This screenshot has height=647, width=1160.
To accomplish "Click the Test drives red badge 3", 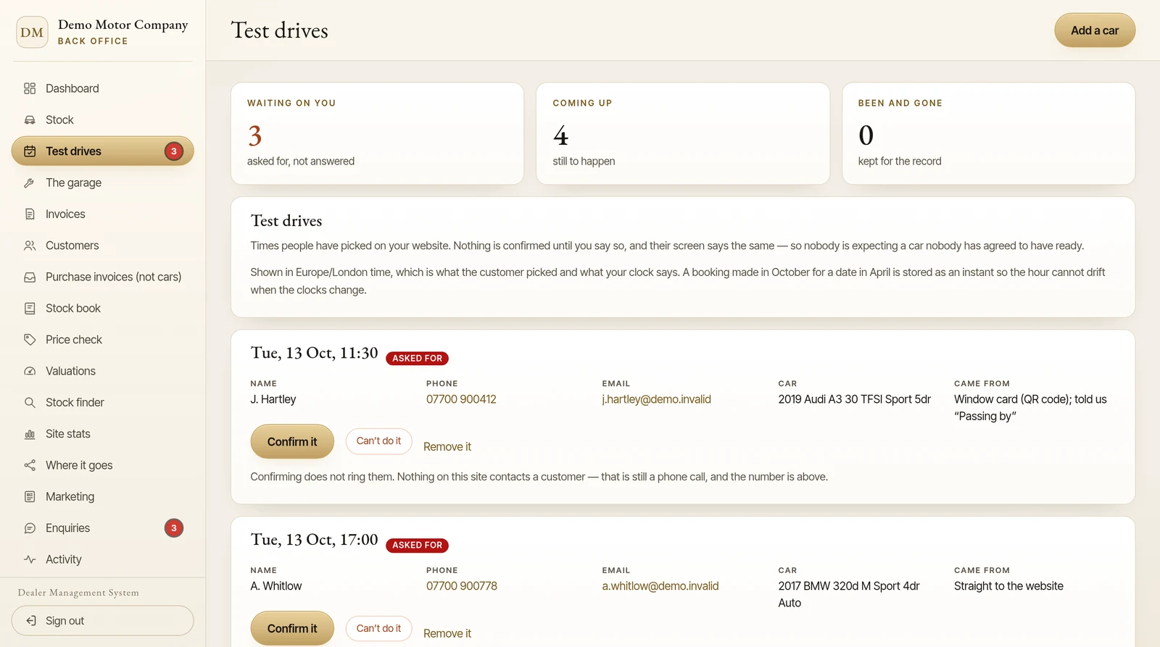I will tap(174, 151).
